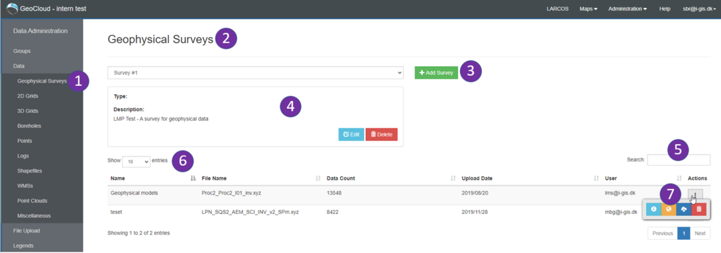Click the cloud download action icon
The height and width of the screenshot is (253, 721).
point(683,209)
